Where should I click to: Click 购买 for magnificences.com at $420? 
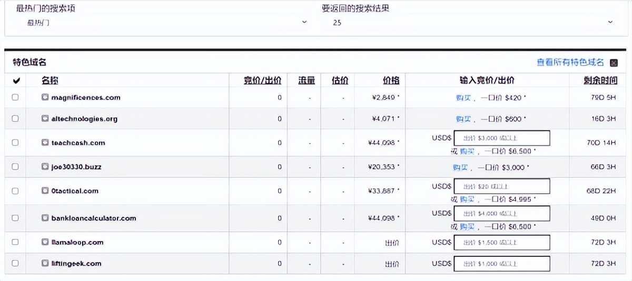(463, 97)
